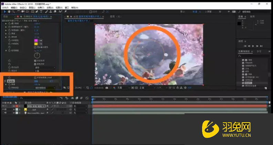Collapse the 色相插值 property triangle

tap(6, 51)
